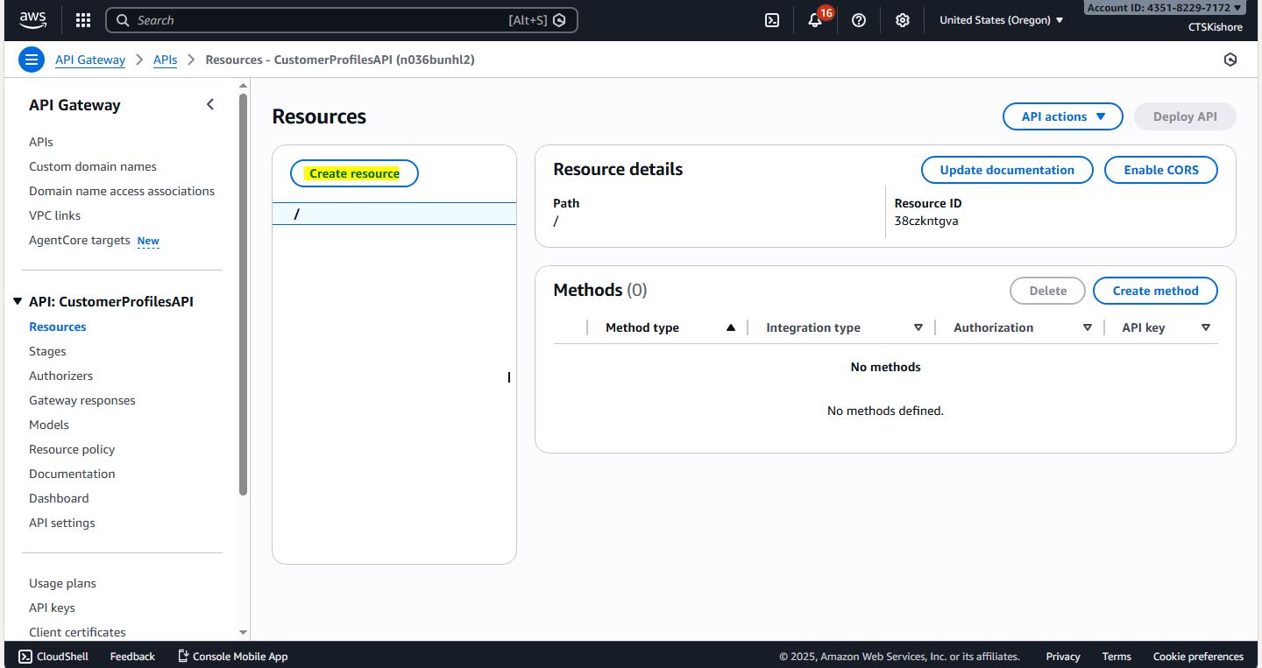Click the Create resource button
Image resolution: width=1262 pixels, height=668 pixels.
pyautogui.click(x=354, y=173)
